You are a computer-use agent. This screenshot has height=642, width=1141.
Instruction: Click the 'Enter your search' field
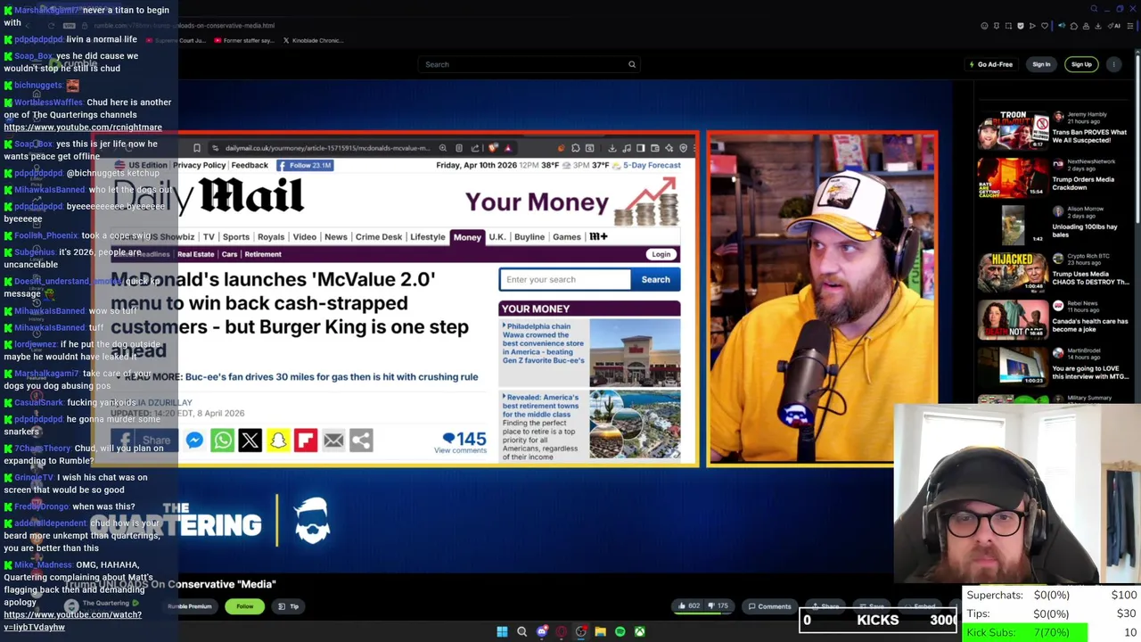(564, 279)
